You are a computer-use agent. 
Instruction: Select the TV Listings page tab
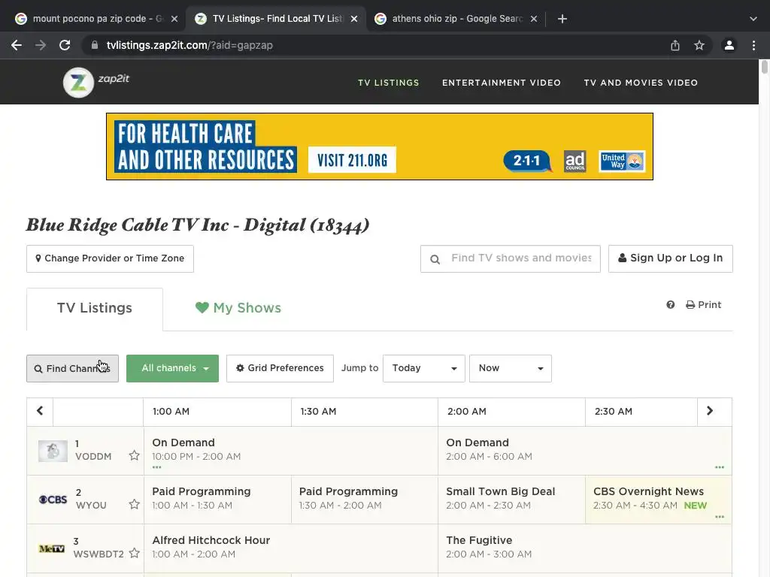pyautogui.click(x=94, y=308)
